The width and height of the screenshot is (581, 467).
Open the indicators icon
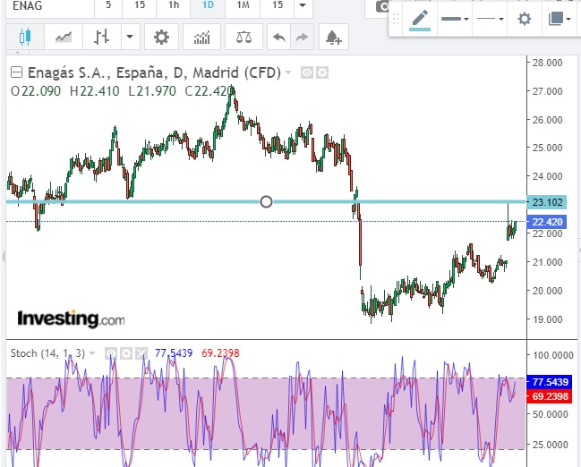[201, 37]
